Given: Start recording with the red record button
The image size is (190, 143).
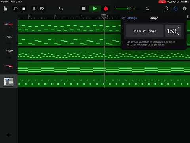Looking at the screenshot, I should click(x=106, y=9).
